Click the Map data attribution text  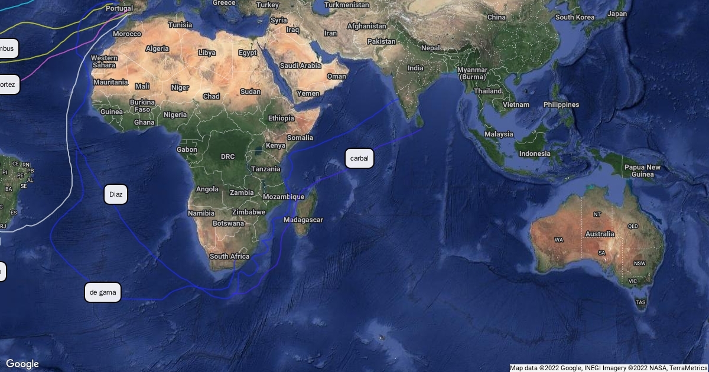tap(609, 368)
